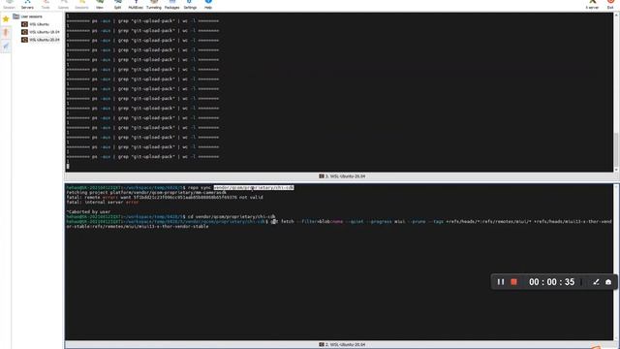
Task: Click the WSL-Ubuntu icon in session tree
Action: pyautogui.click(x=24, y=24)
